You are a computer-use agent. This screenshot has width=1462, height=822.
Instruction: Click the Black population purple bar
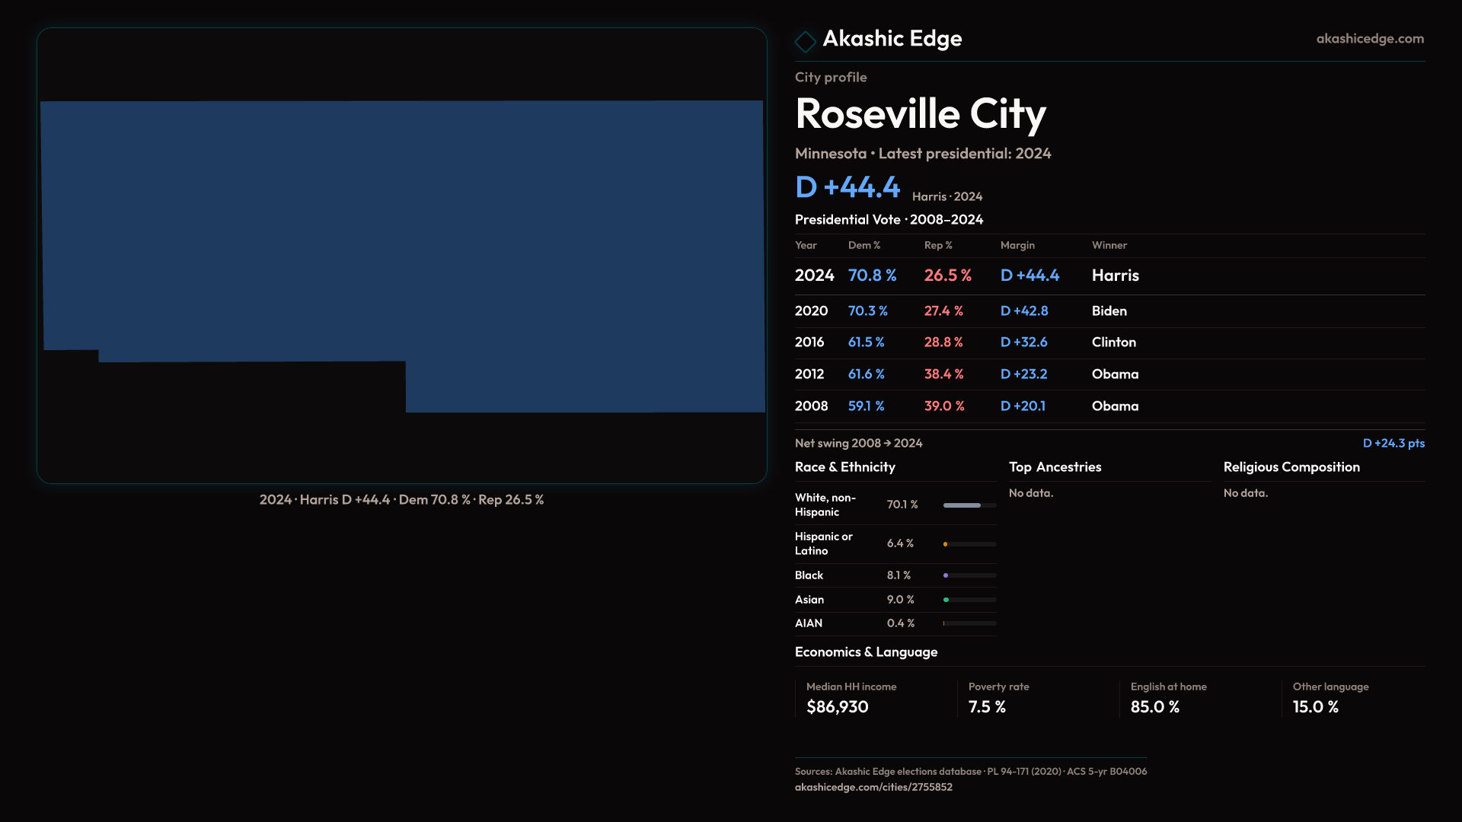pos(946,575)
